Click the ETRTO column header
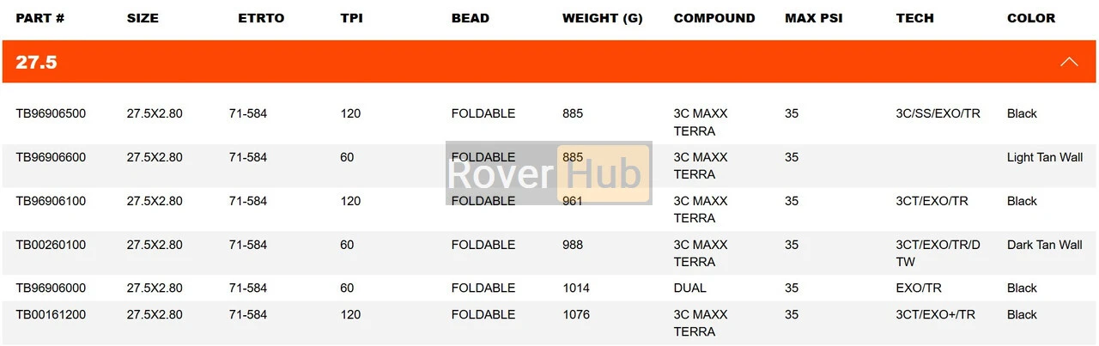Viewport: 1099px width, 346px height. point(261,18)
